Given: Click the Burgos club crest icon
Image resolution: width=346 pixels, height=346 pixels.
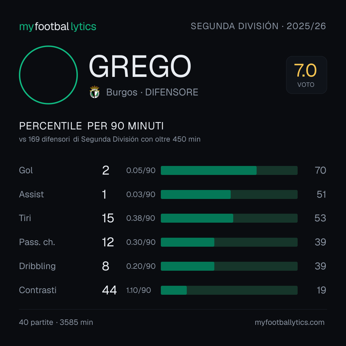Looking at the screenshot, I should coord(95,92).
